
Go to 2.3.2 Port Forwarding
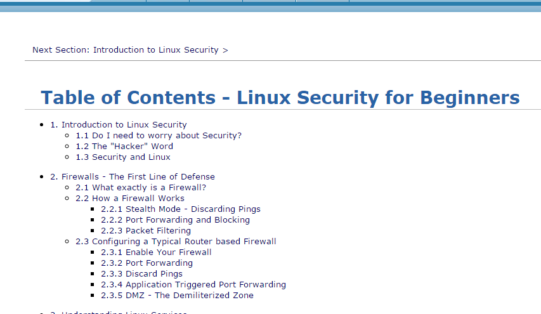(147, 263)
